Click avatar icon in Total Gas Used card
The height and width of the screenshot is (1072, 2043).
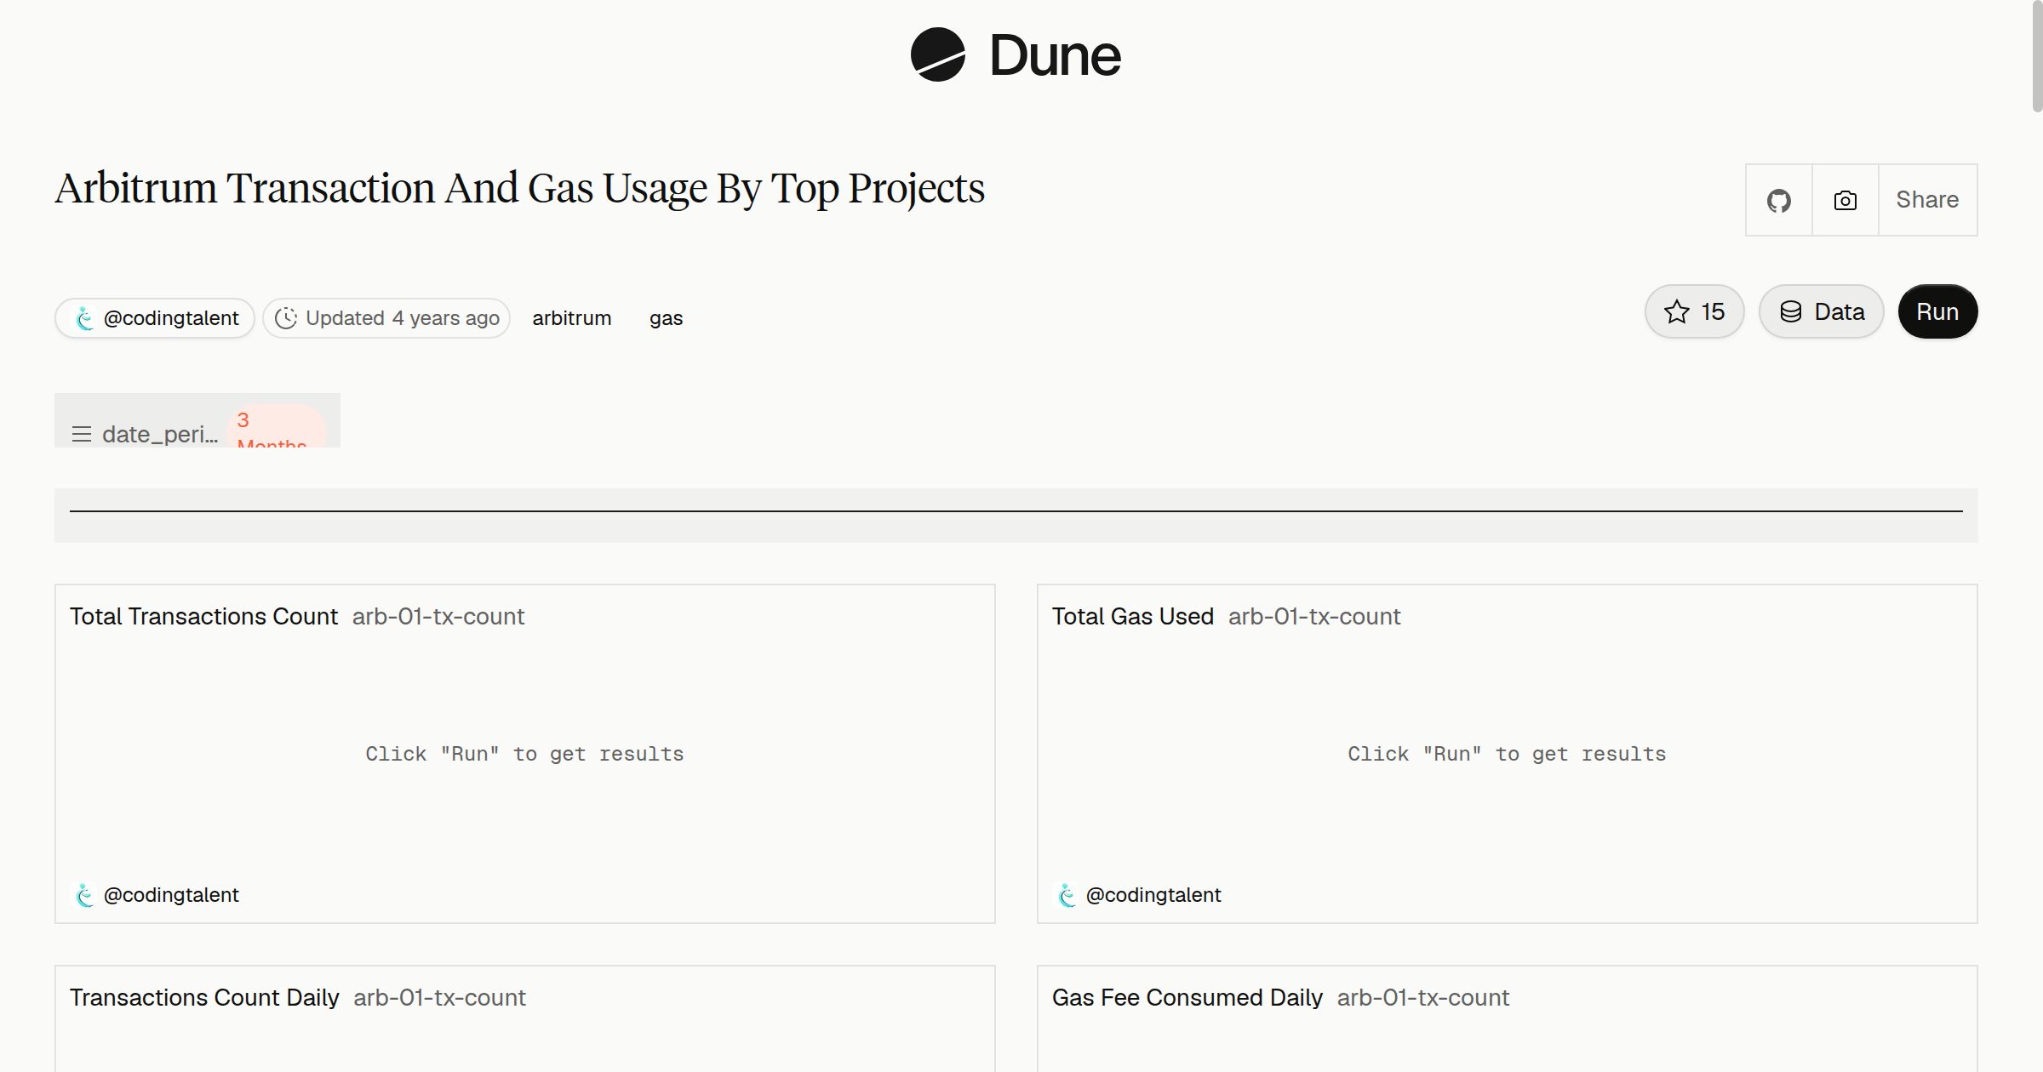click(1067, 895)
